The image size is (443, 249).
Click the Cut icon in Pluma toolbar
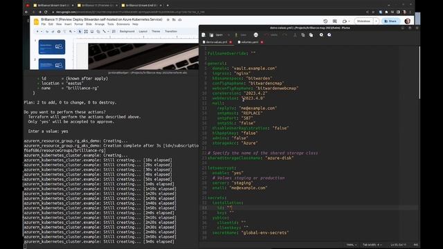pos(295,35)
